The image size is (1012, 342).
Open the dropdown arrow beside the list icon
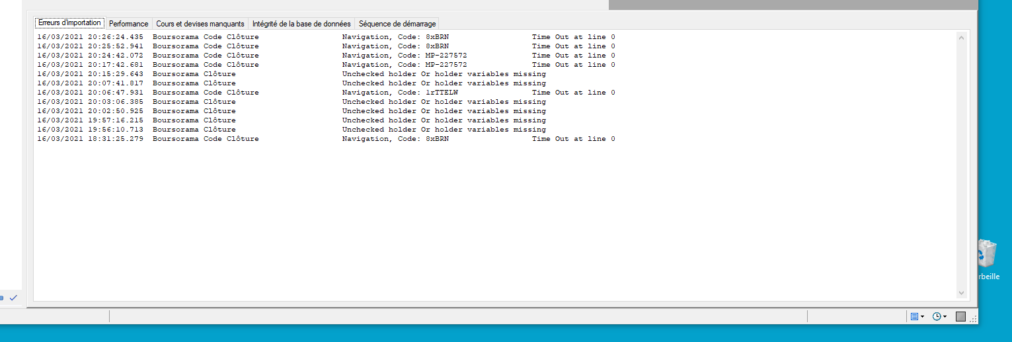(x=923, y=317)
